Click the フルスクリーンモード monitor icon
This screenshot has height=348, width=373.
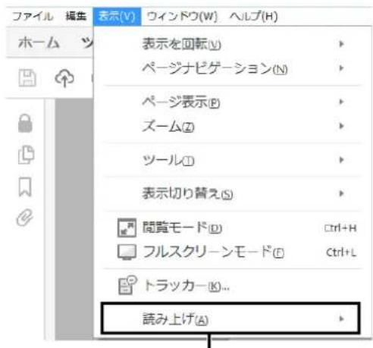click(127, 252)
